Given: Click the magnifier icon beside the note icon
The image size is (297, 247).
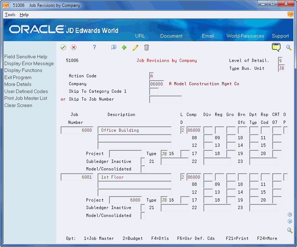Looking at the screenshot, I should click(289, 48).
